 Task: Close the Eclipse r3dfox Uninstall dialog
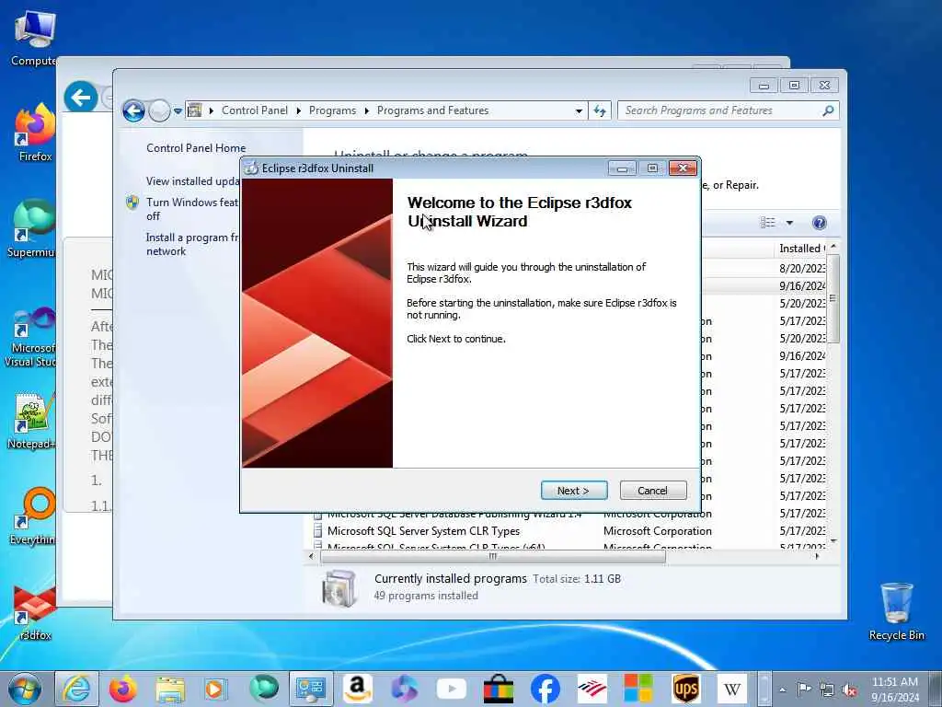point(684,168)
